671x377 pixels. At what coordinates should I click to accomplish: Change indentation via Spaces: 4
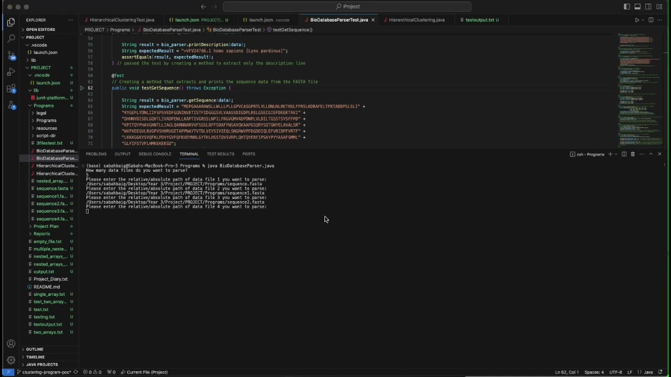click(594, 372)
